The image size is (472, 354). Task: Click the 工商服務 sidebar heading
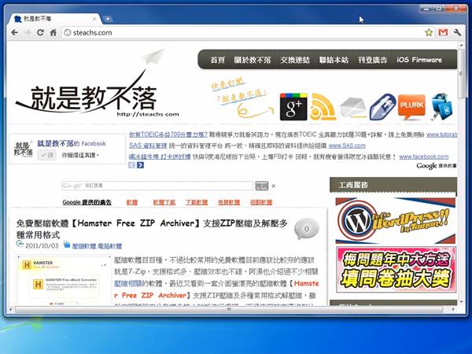click(x=352, y=185)
